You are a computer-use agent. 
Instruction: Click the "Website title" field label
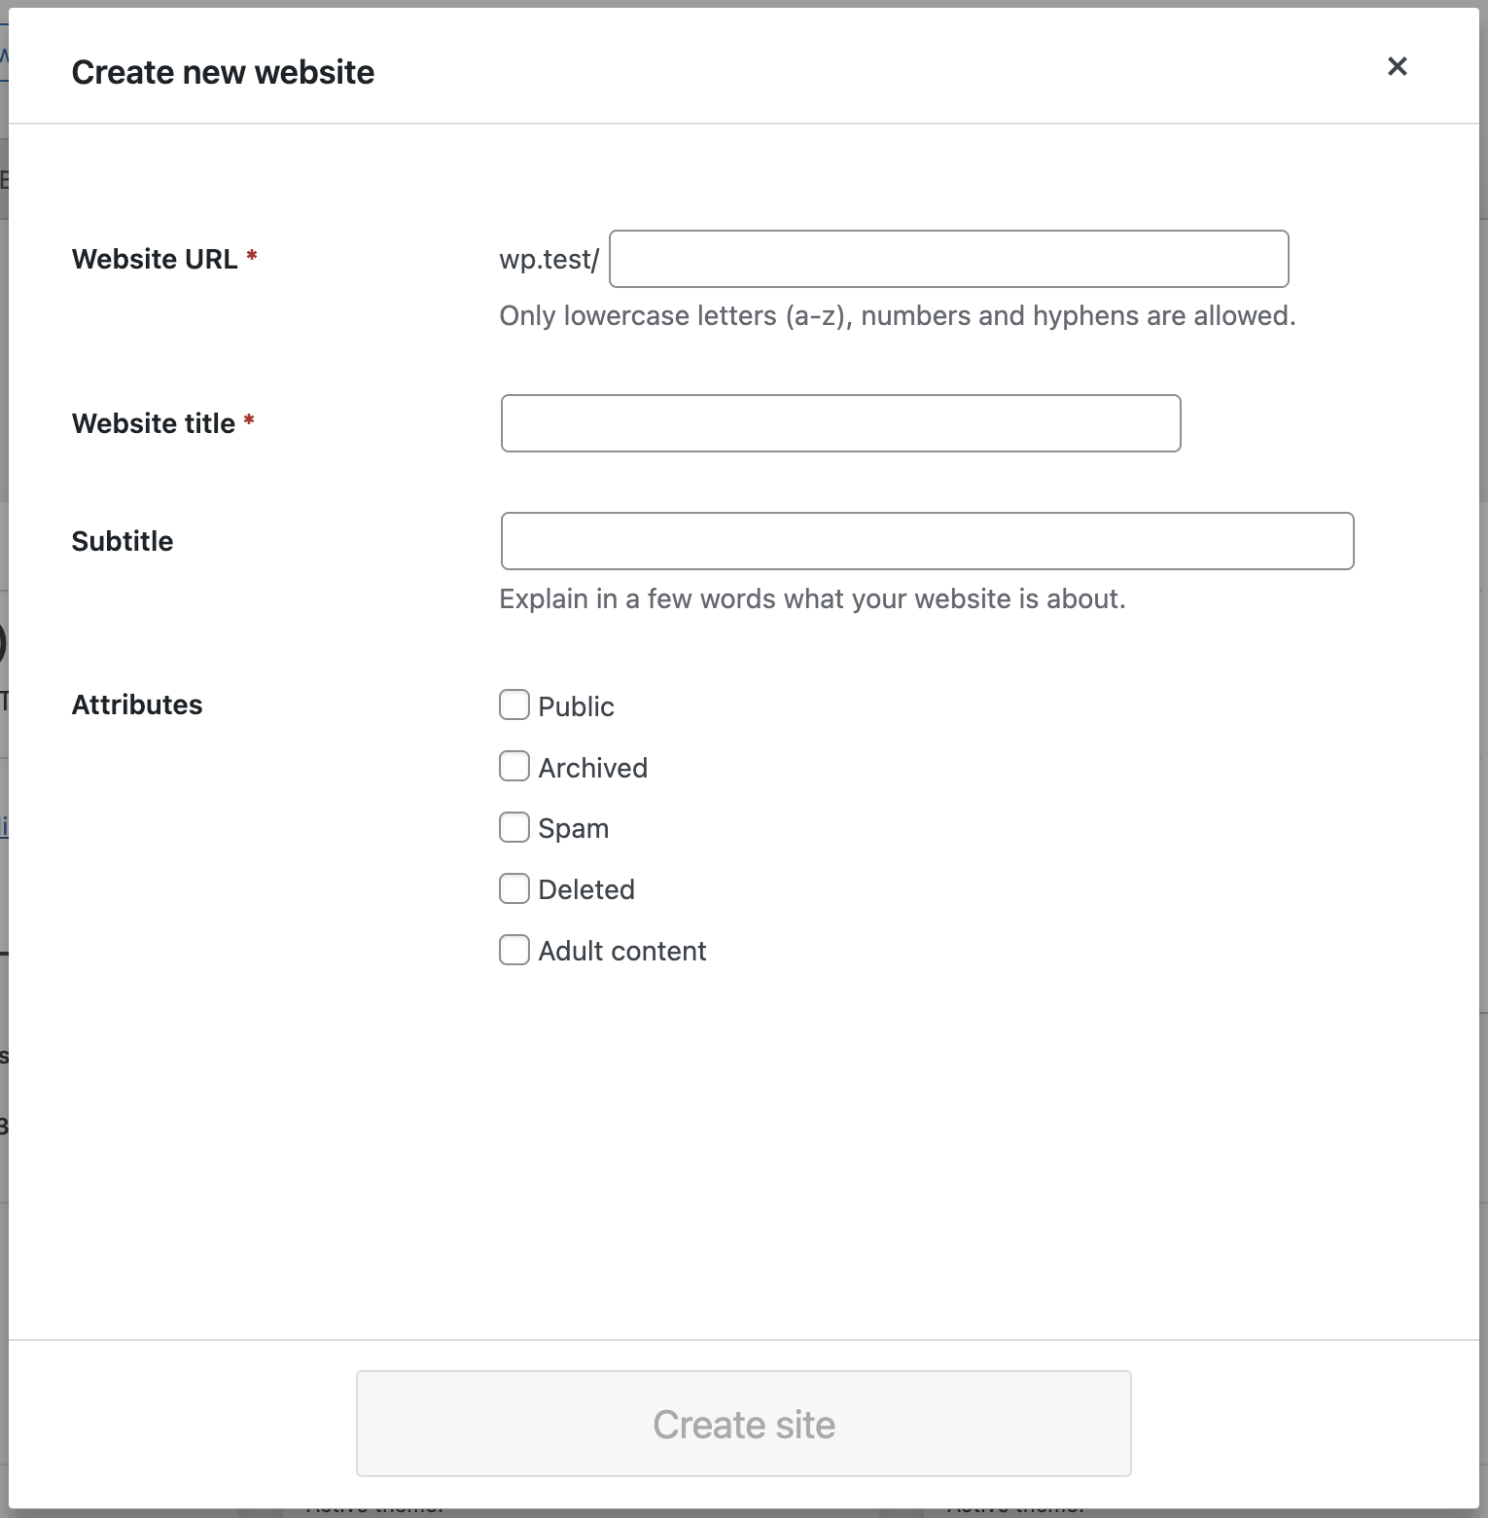[154, 423]
